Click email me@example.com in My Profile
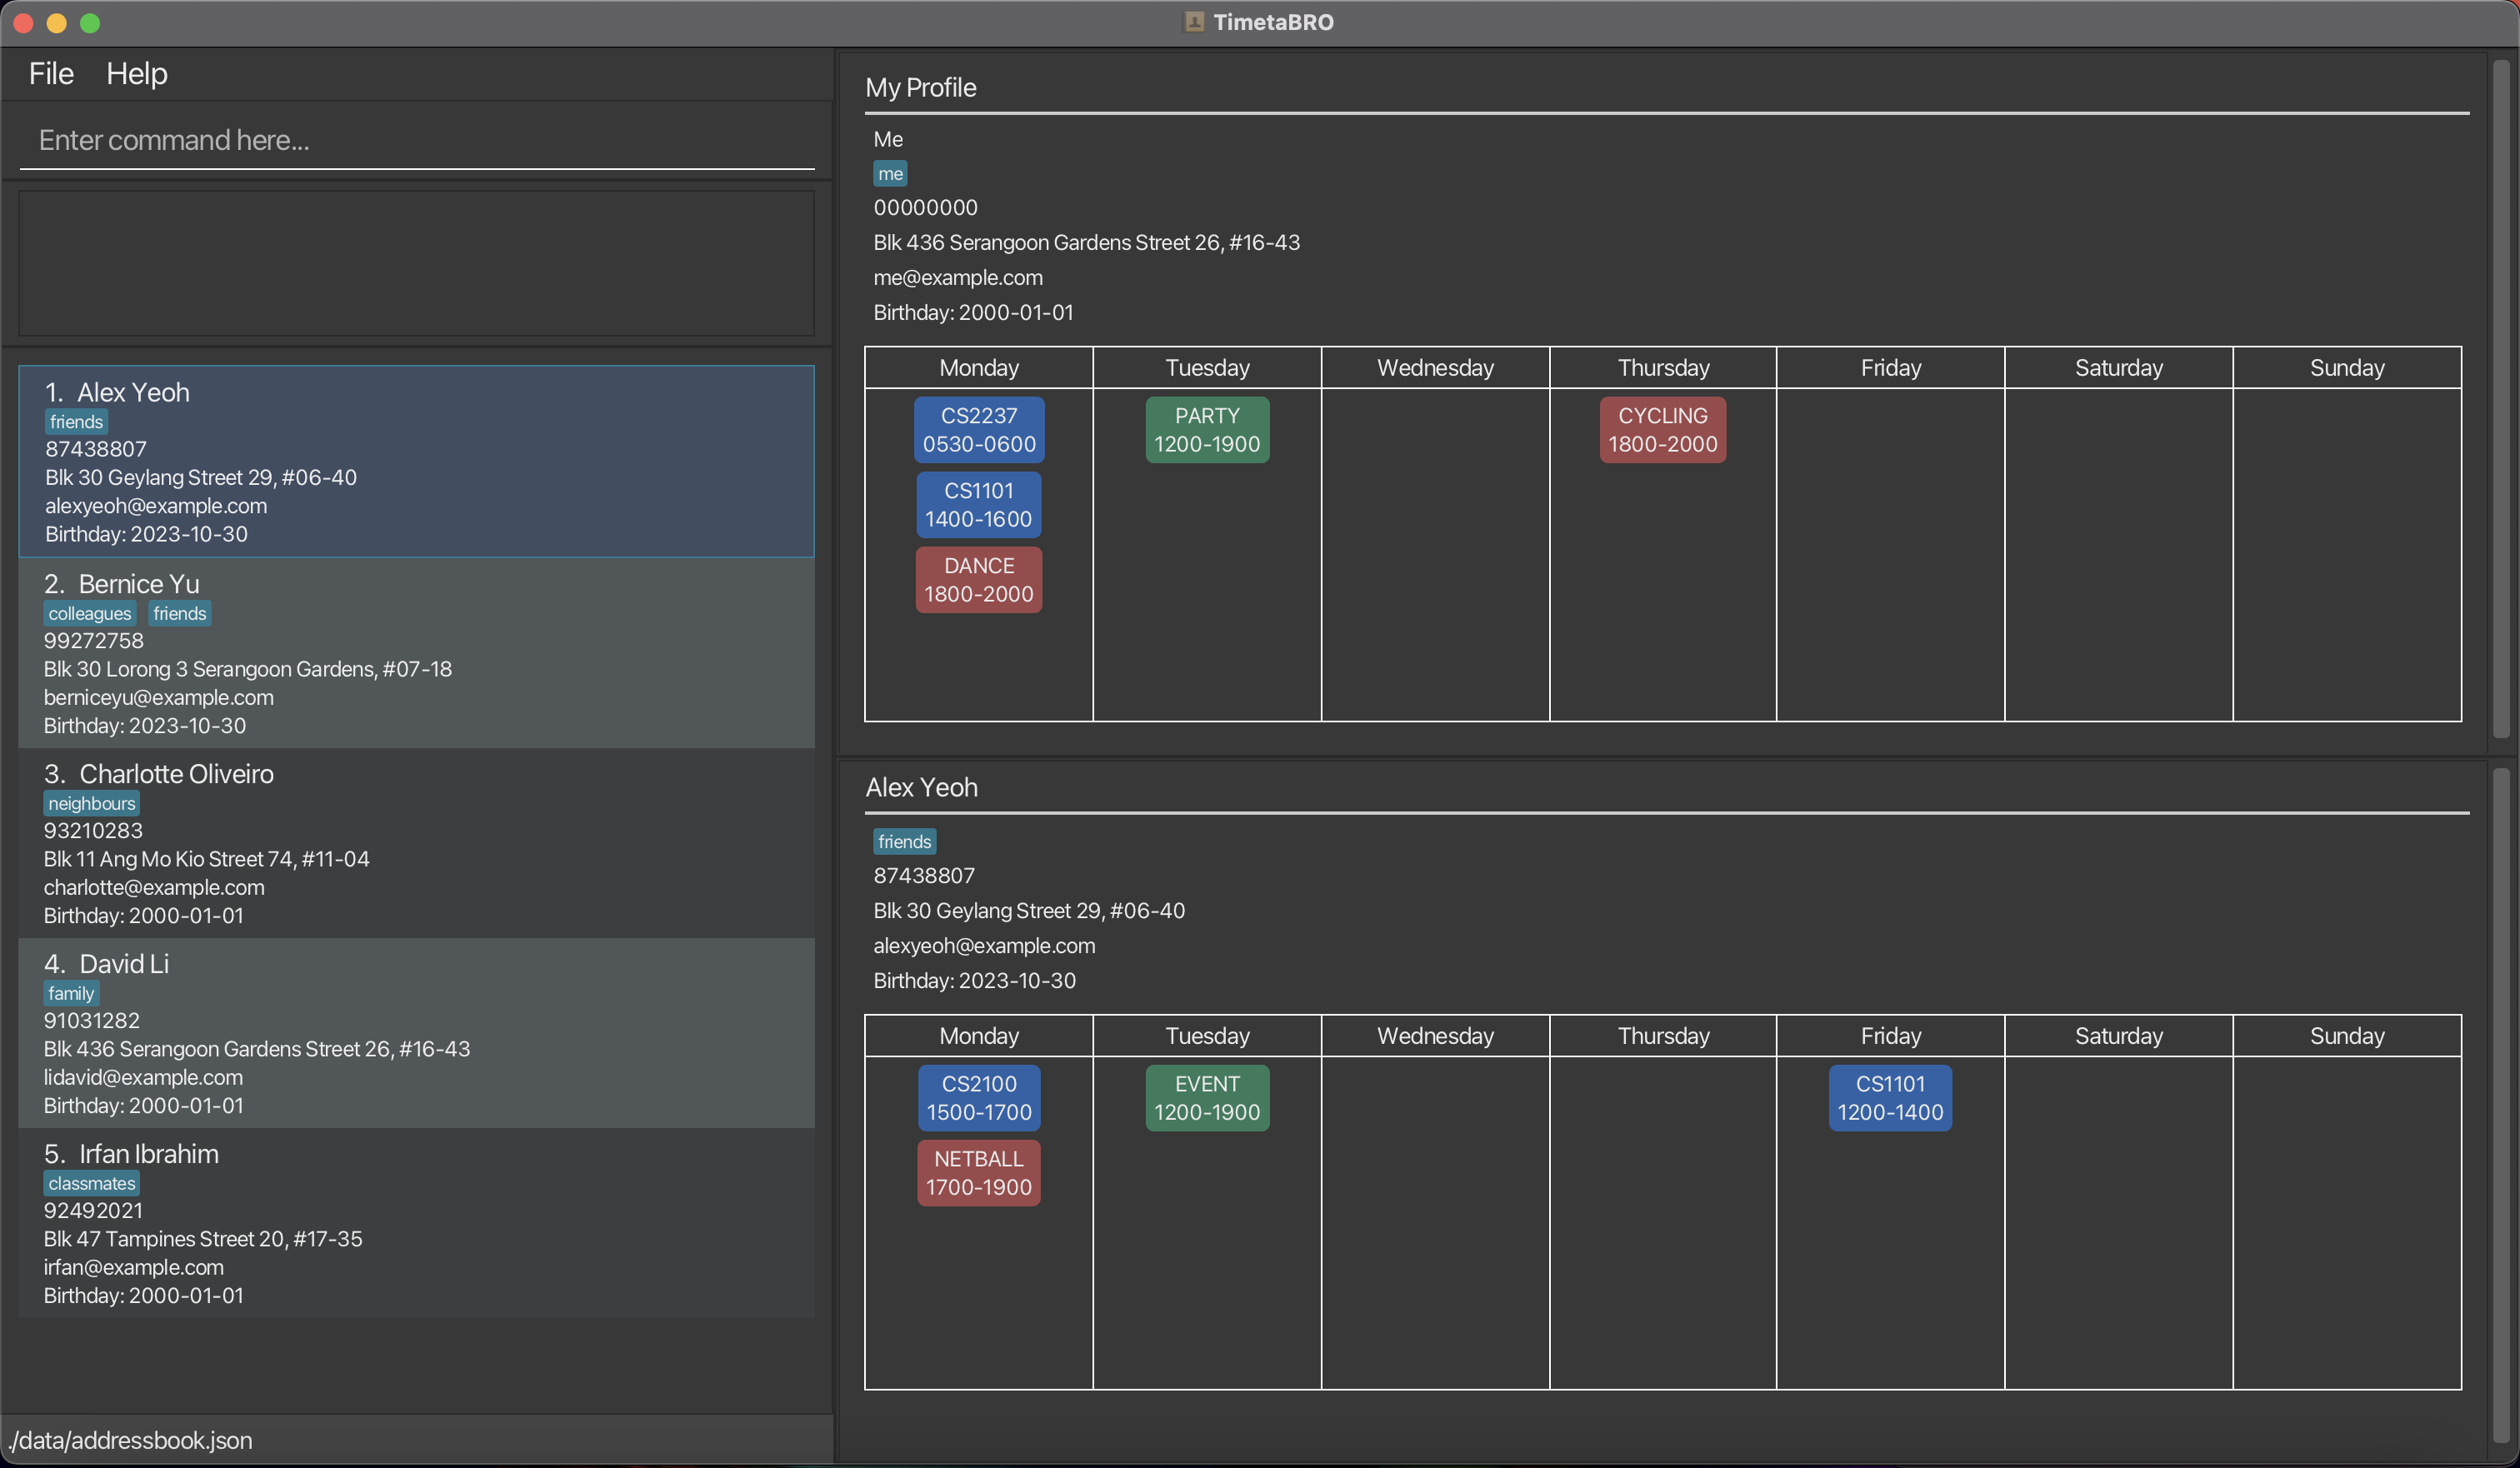2520x1468 pixels. click(x=958, y=278)
